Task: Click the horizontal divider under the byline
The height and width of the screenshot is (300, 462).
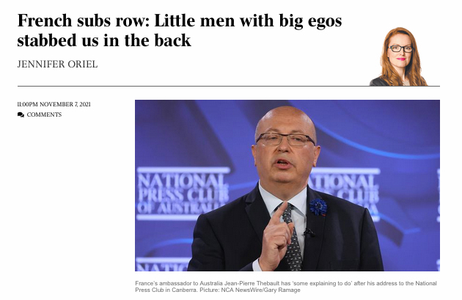Action: tap(229, 87)
